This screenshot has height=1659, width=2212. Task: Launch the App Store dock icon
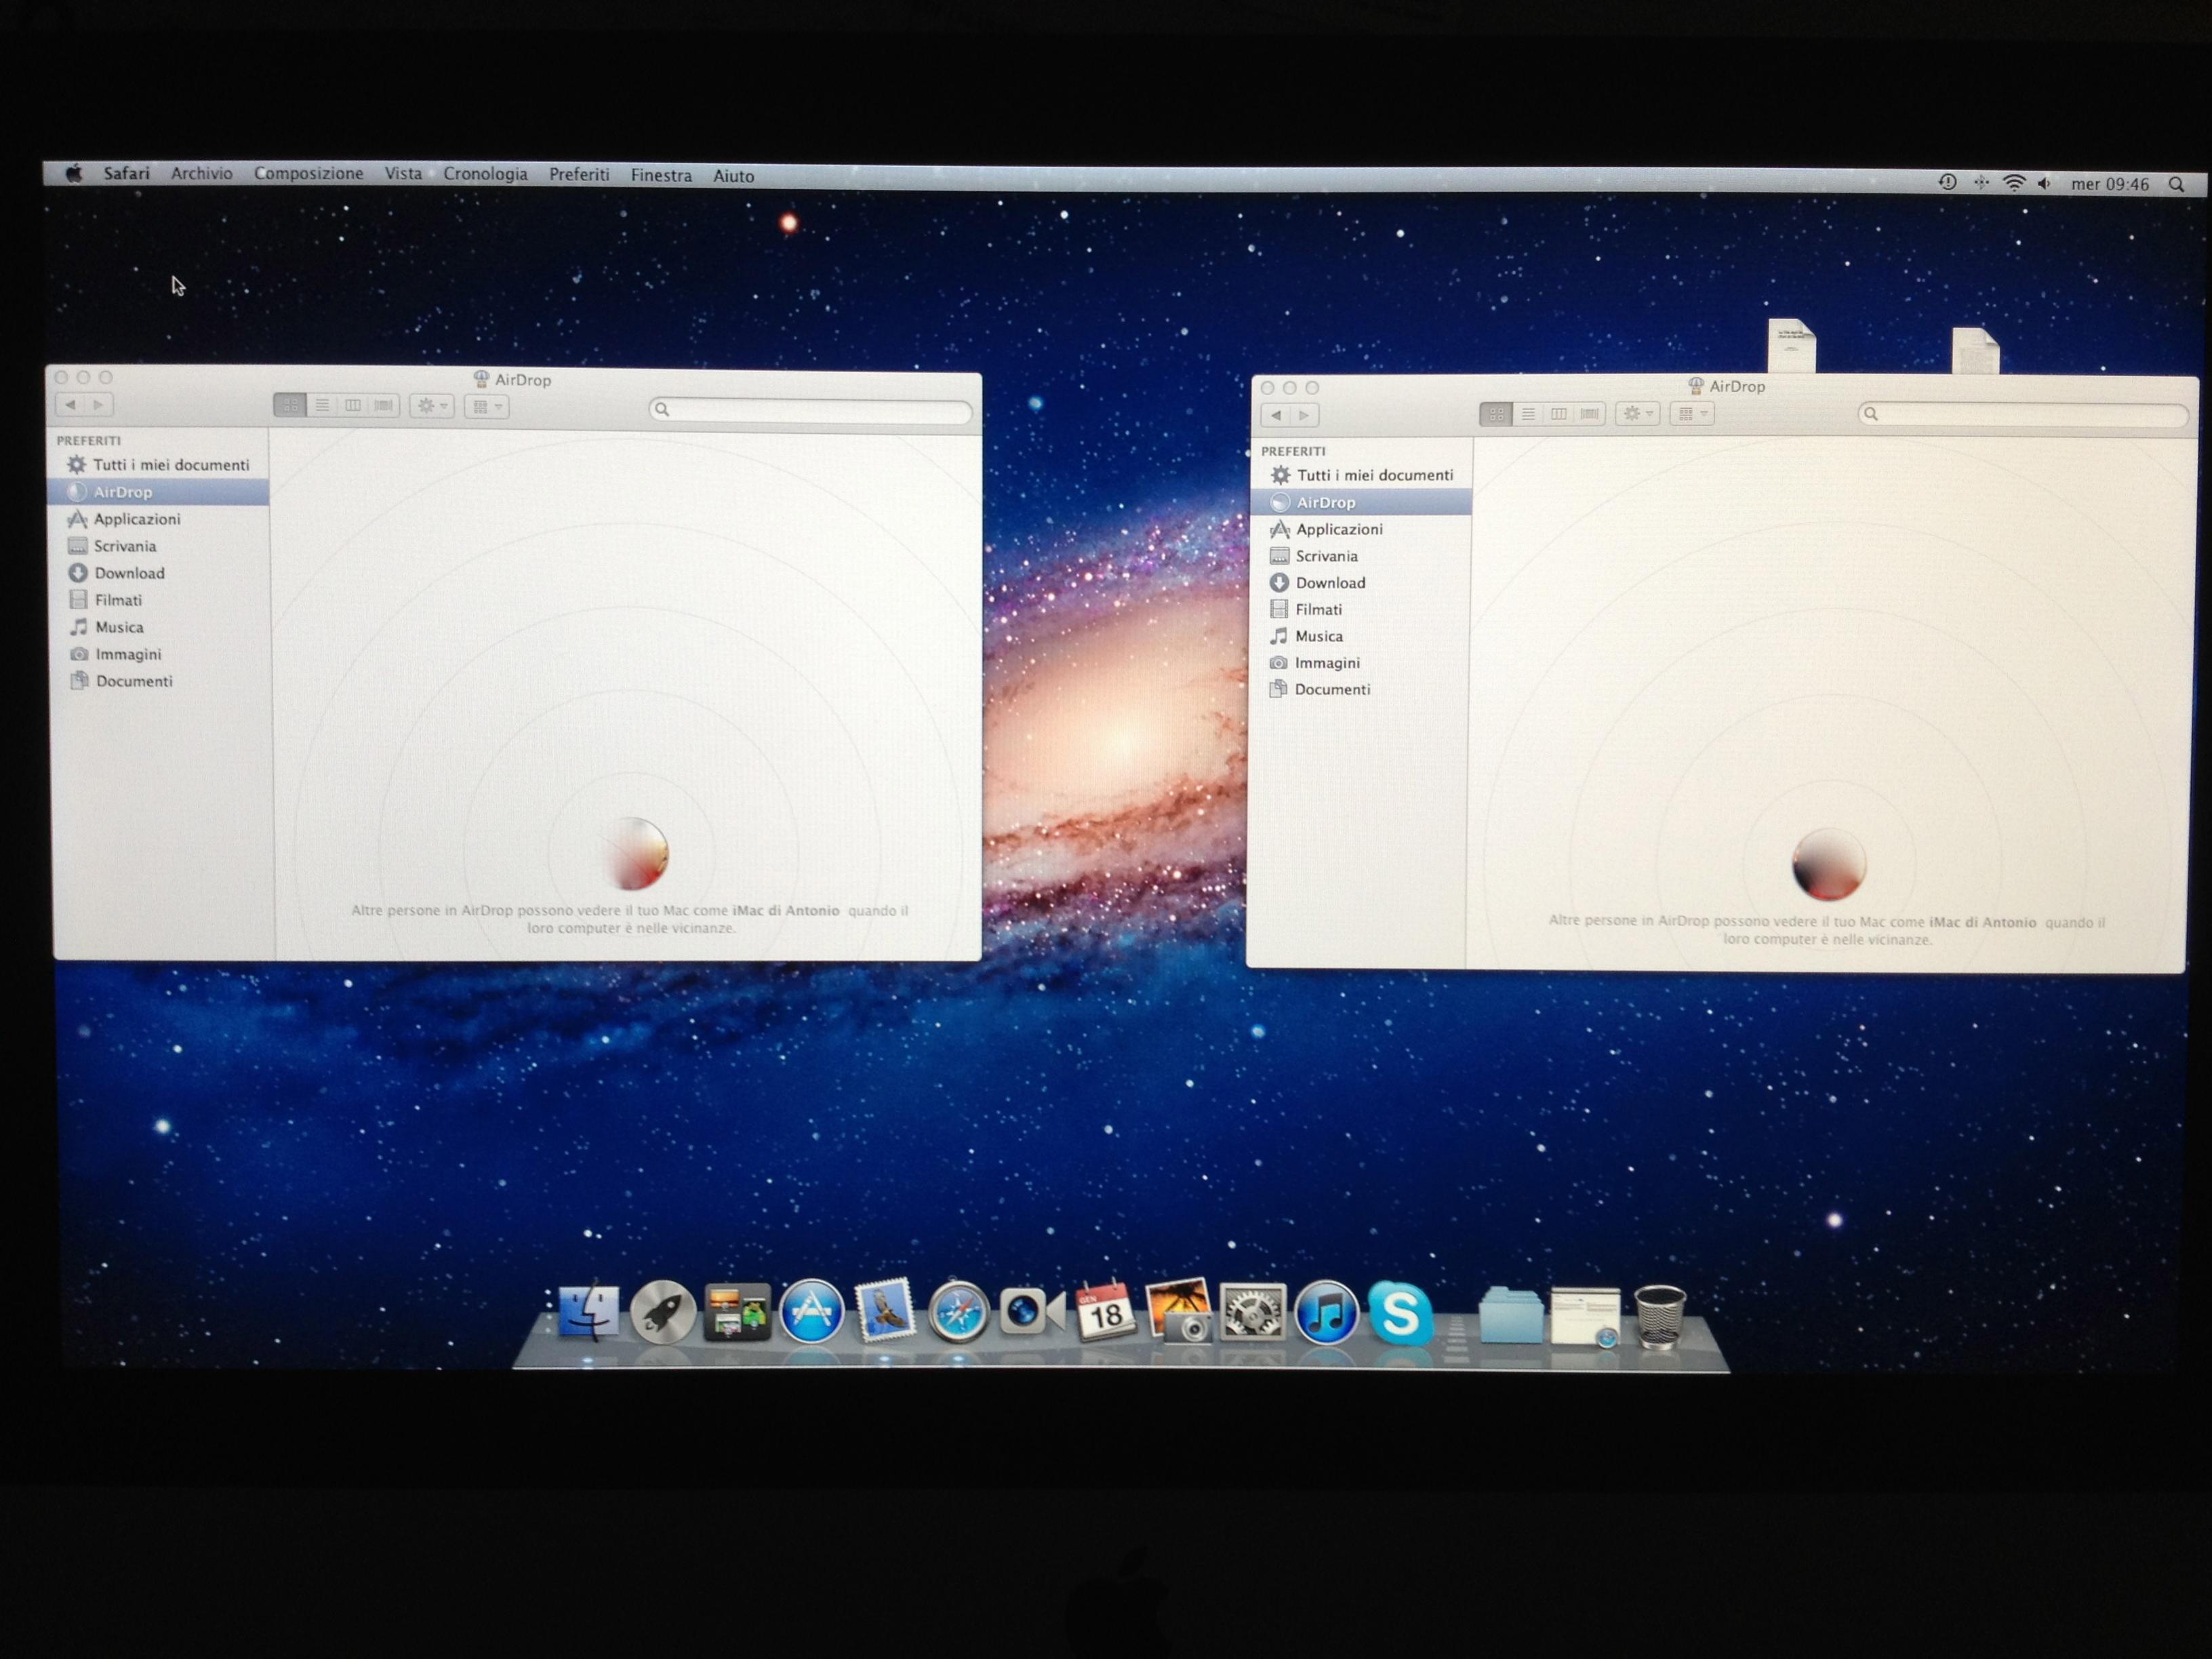point(811,1311)
